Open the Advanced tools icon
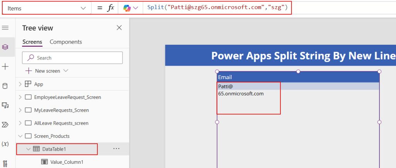 5,163
